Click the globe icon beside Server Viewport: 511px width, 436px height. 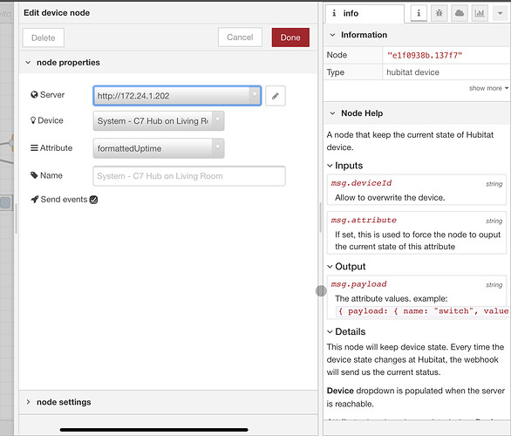pos(34,94)
